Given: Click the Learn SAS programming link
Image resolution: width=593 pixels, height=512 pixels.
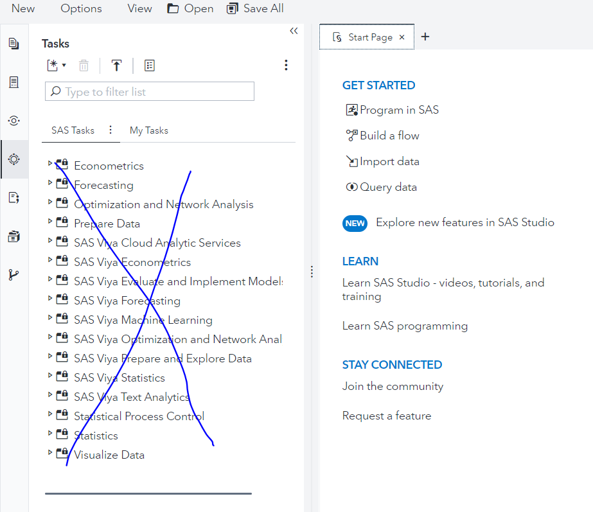Looking at the screenshot, I should coord(405,326).
